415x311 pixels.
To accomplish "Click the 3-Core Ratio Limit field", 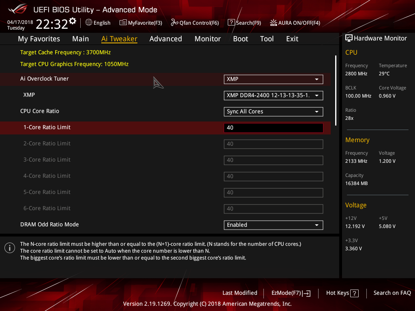I will pyautogui.click(x=274, y=160).
